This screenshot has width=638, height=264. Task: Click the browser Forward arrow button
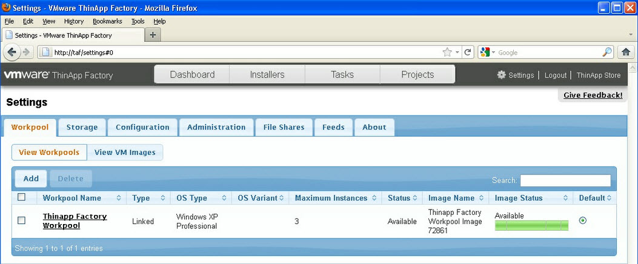26,52
